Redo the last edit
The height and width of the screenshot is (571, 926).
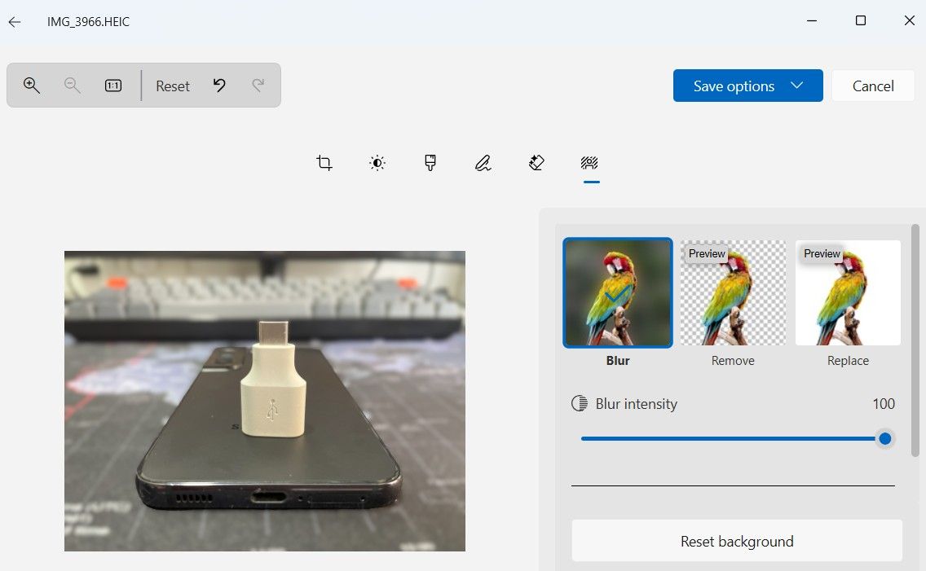[x=258, y=86]
